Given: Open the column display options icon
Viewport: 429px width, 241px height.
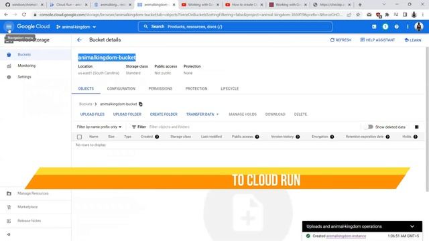Looking at the screenshot, I should point(416,127).
